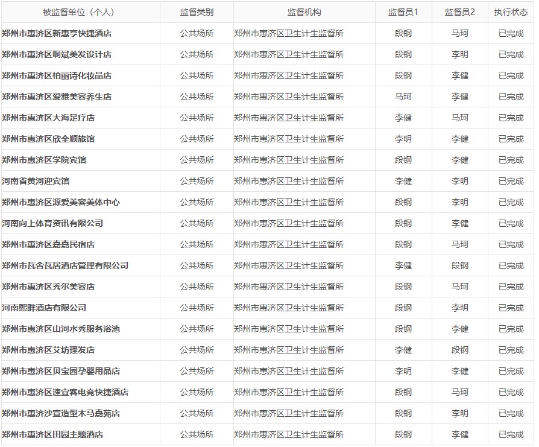
Task: Click the 执行状态 column header
Action: (511, 13)
